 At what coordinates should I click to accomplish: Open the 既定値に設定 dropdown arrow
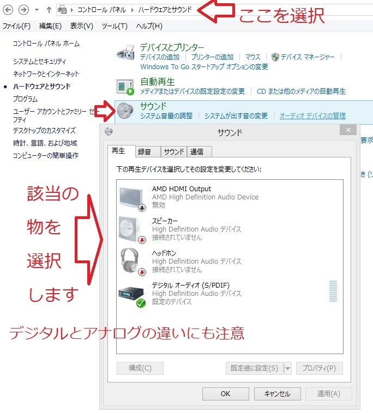click(287, 368)
